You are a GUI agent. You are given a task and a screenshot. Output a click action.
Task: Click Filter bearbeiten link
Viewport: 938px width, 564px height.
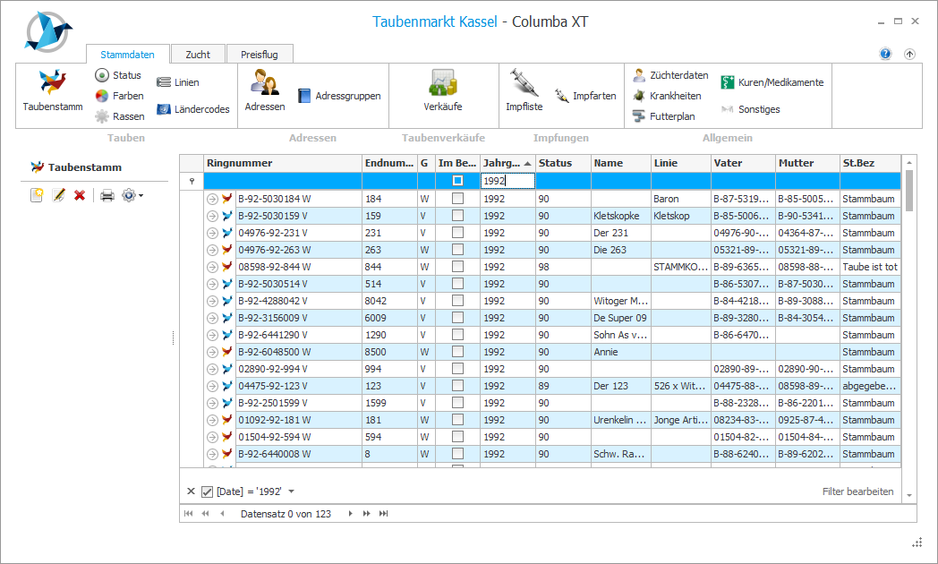[x=857, y=491]
